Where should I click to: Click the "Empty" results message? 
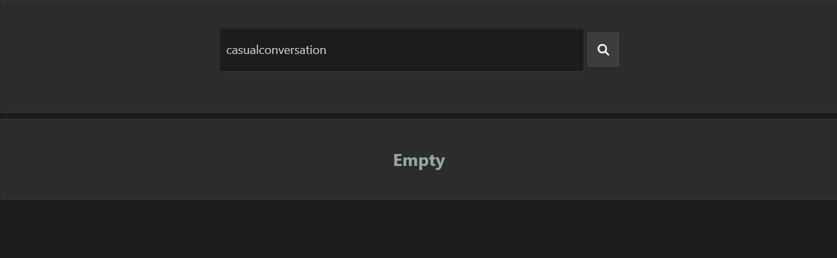419,161
